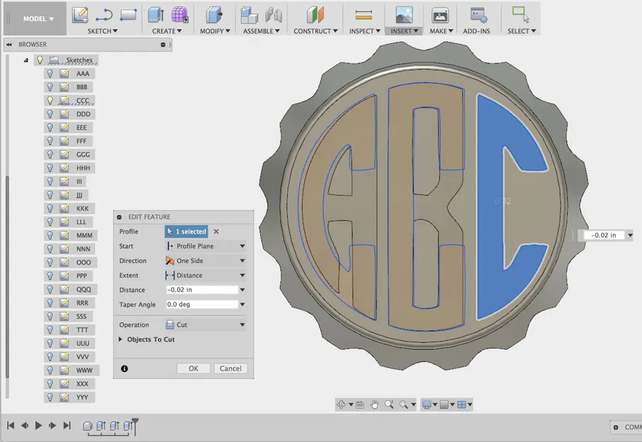Click the Distance input field
This screenshot has width=642, height=442.
click(201, 290)
